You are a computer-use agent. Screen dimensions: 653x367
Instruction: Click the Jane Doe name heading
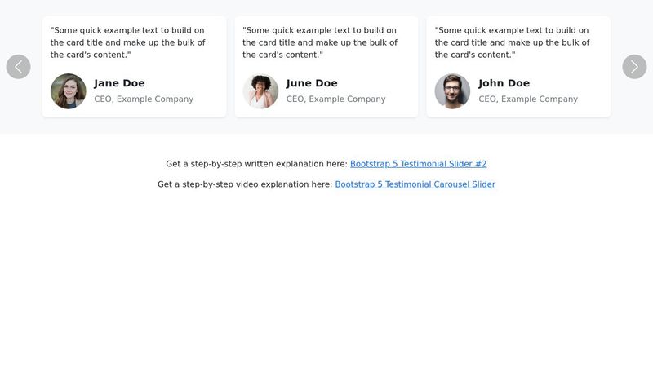(119, 83)
